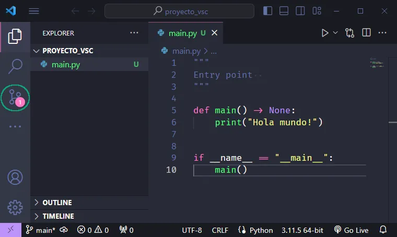Open the hamburger application menu
Image resolution: width=397 pixels, height=237 pixels.
coord(34,11)
